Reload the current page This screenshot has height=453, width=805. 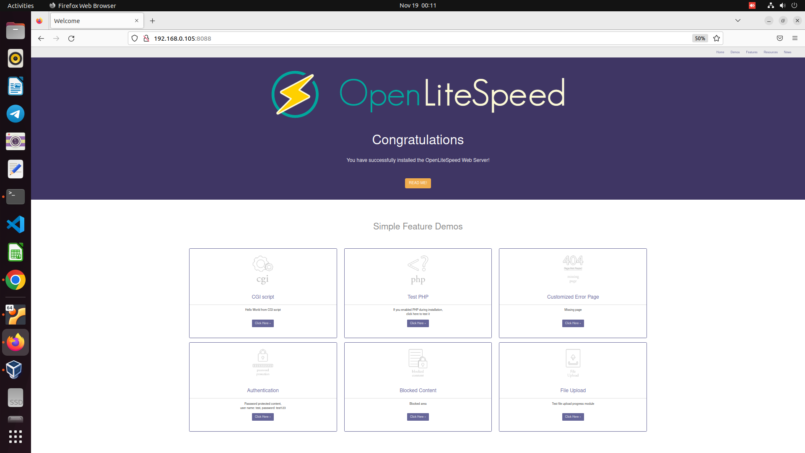(x=71, y=38)
